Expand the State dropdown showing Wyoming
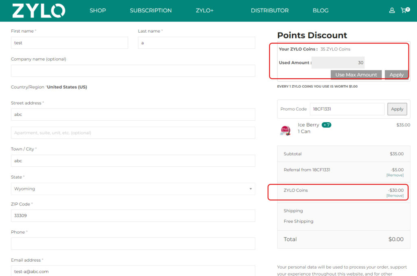 (133, 189)
